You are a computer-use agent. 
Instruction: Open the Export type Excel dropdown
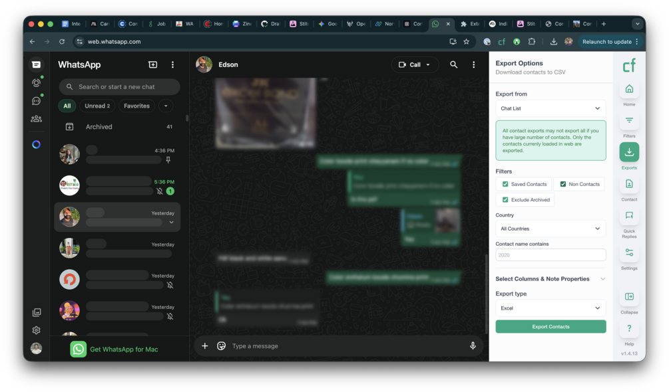[551, 308]
